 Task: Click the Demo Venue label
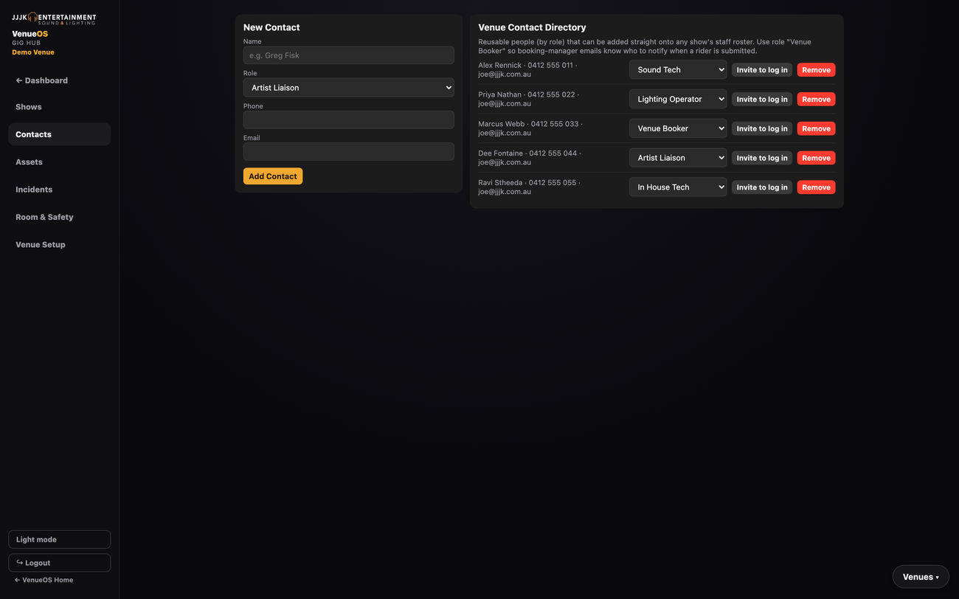pos(33,52)
